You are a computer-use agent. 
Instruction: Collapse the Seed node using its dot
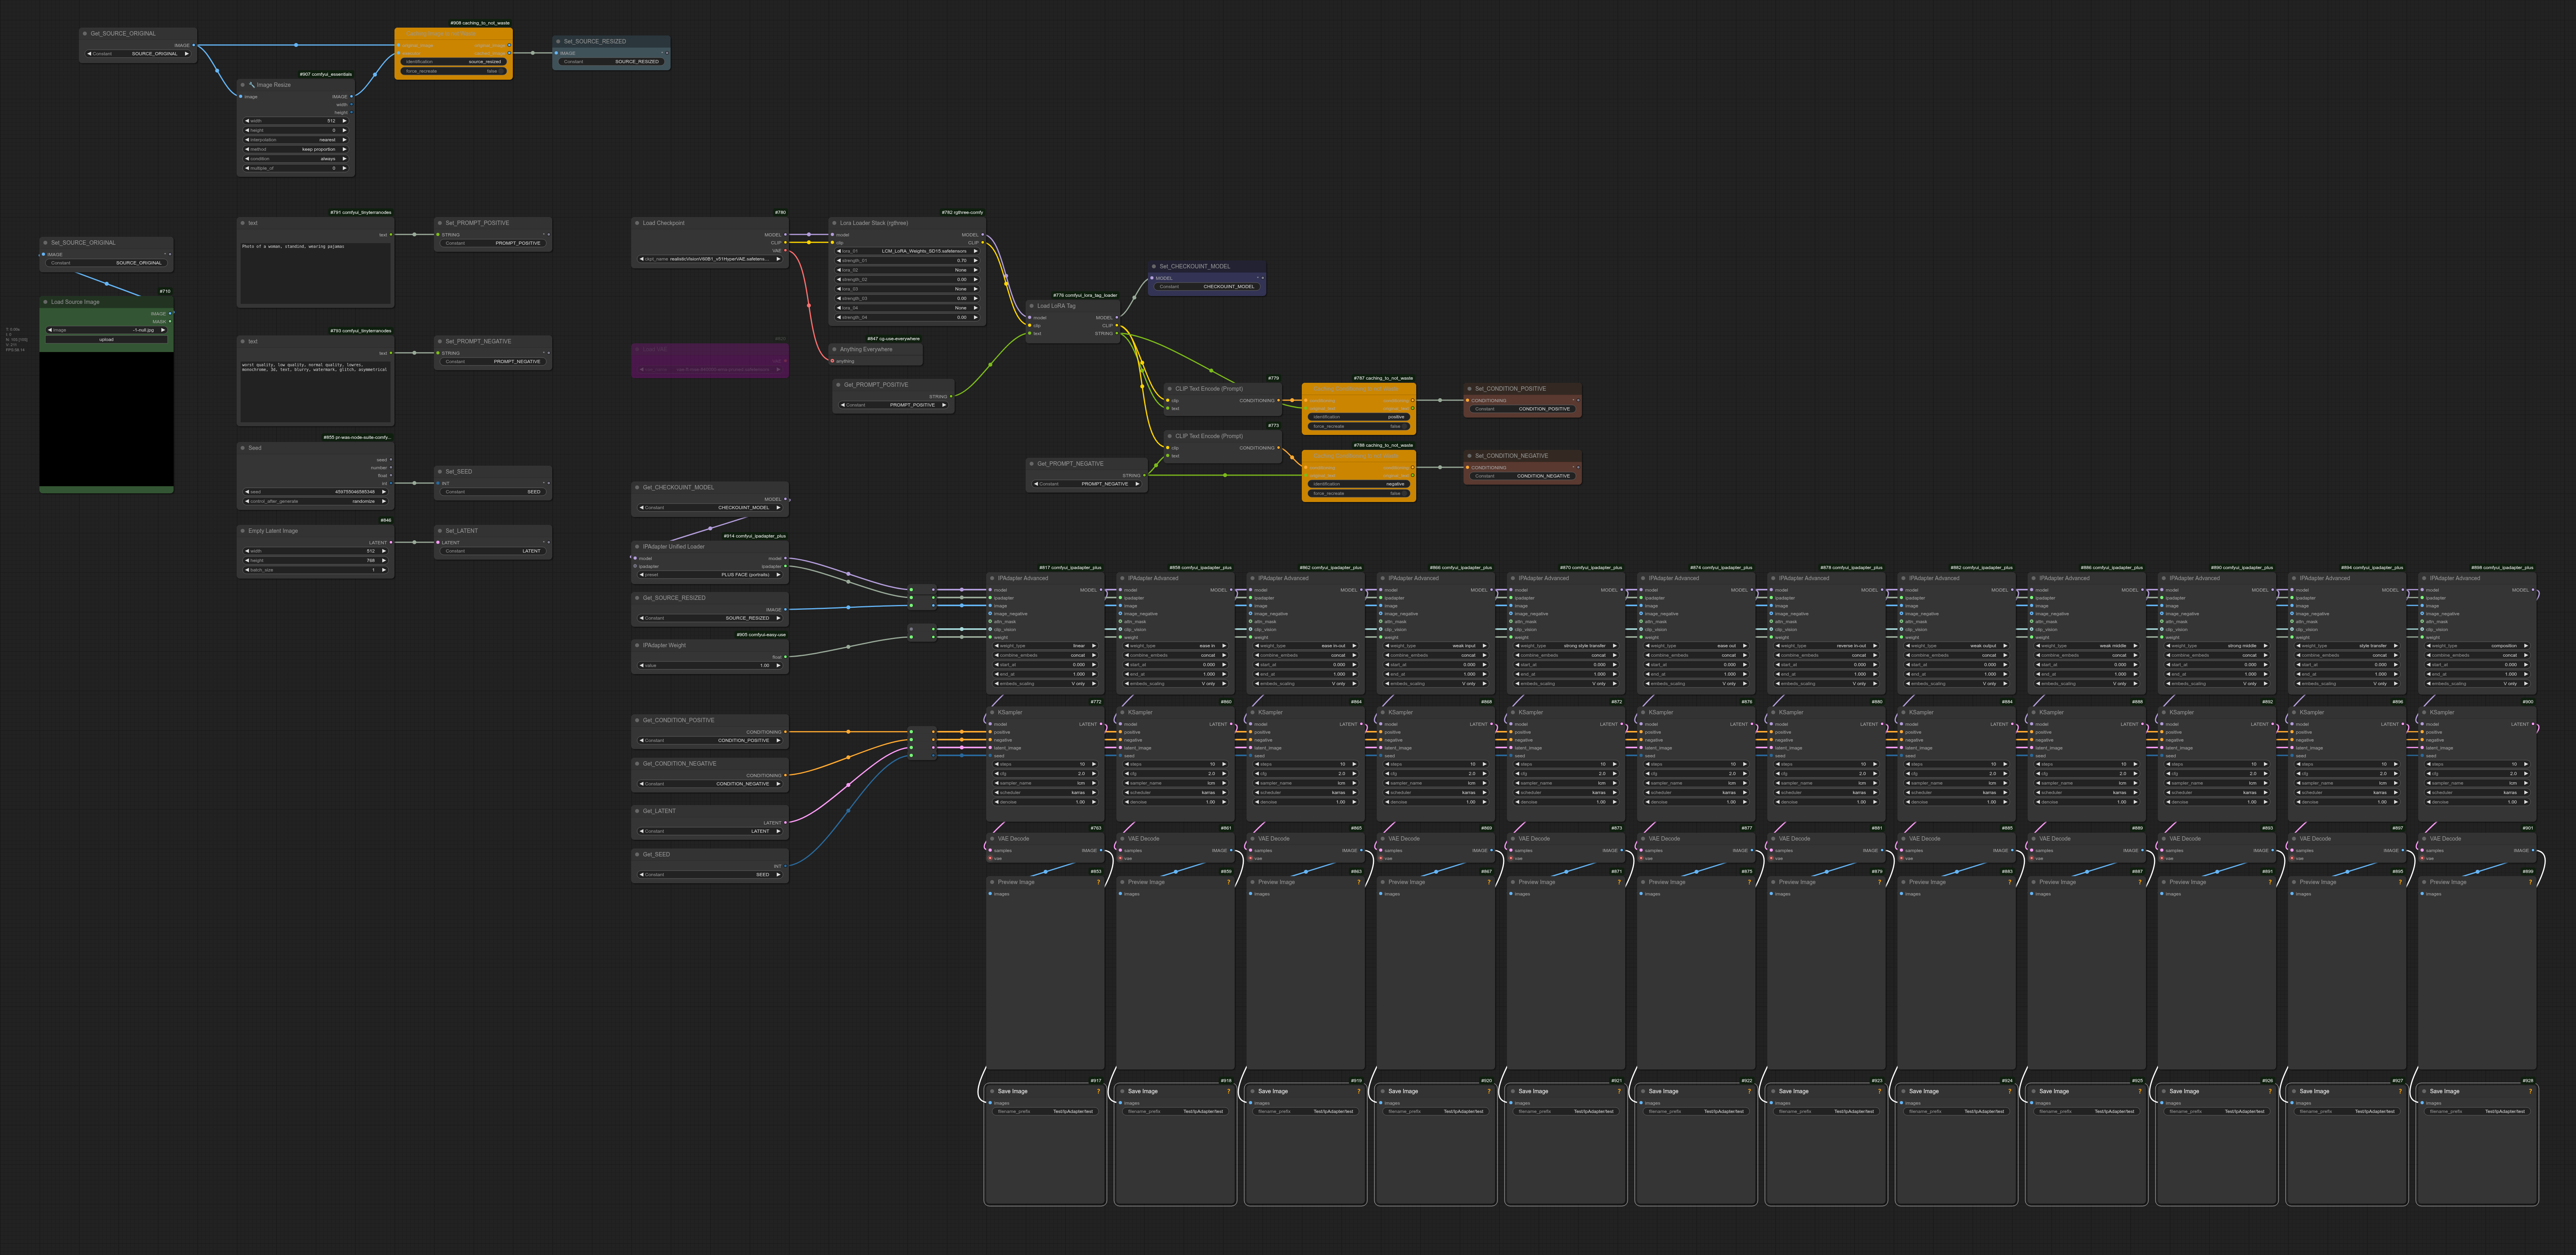tap(243, 448)
